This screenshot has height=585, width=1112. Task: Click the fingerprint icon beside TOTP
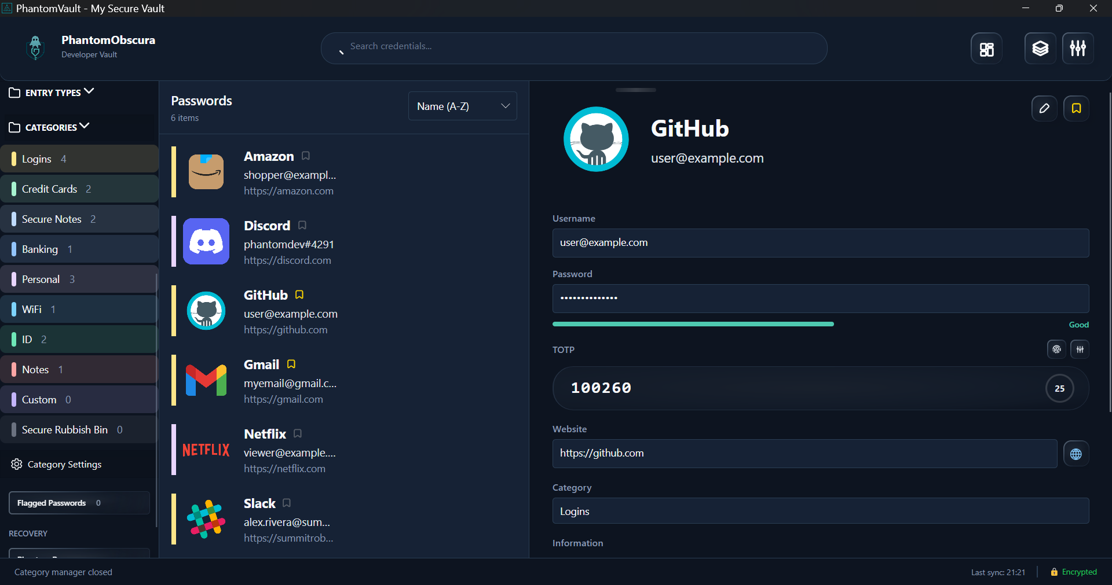(x=1056, y=349)
